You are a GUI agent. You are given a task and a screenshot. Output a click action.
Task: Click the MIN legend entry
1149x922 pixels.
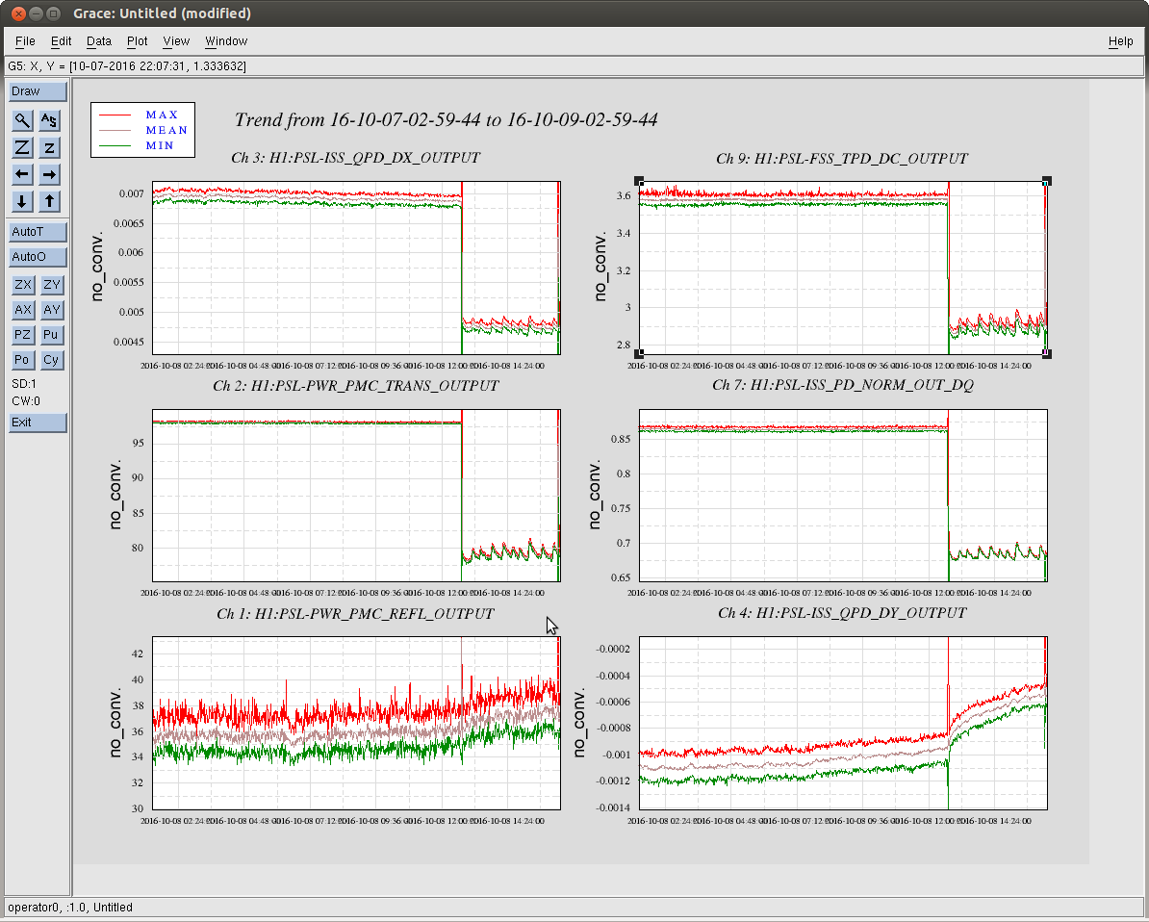tap(160, 146)
